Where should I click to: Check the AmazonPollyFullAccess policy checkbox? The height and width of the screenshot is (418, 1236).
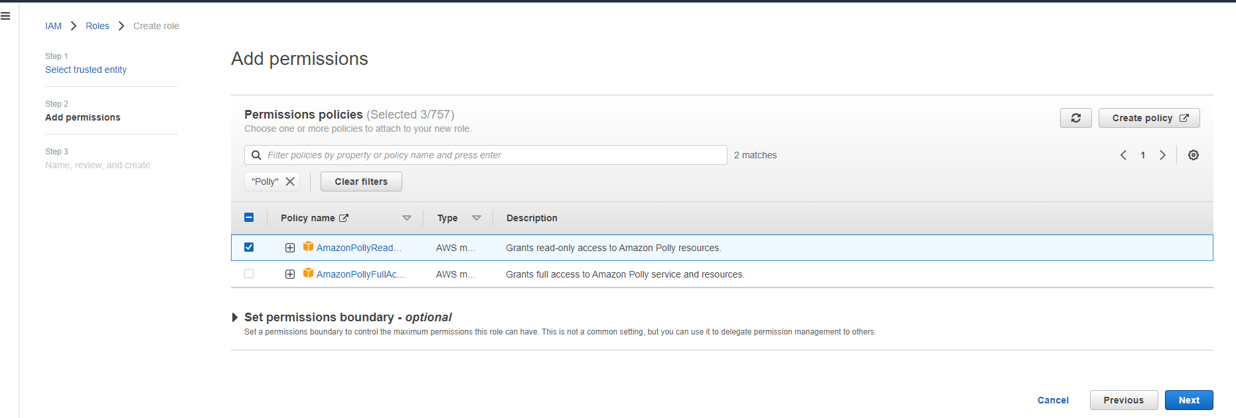249,274
